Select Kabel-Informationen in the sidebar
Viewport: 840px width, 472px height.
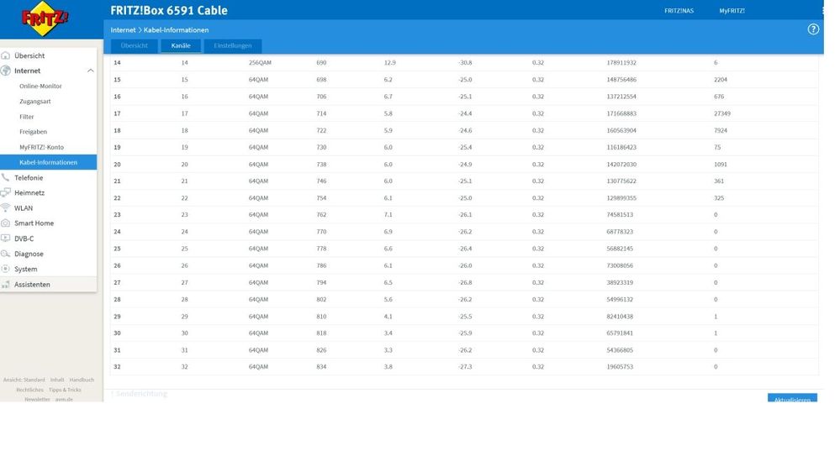pos(48,162)
